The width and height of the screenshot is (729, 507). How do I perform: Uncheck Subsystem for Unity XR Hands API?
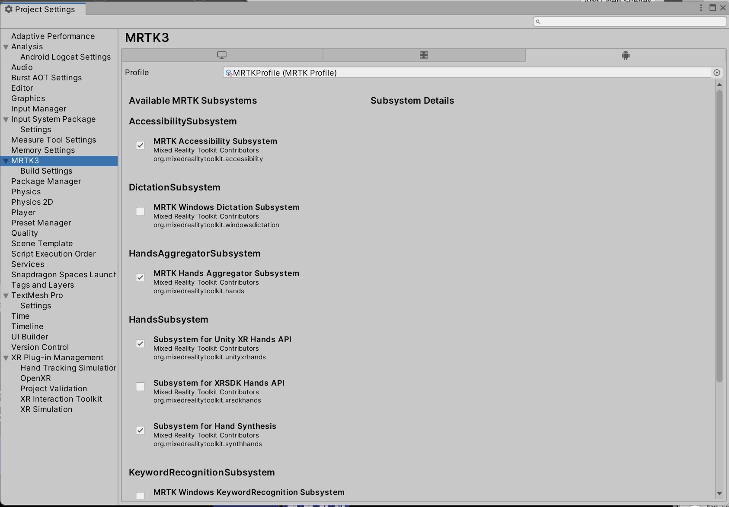pos(140,344)
